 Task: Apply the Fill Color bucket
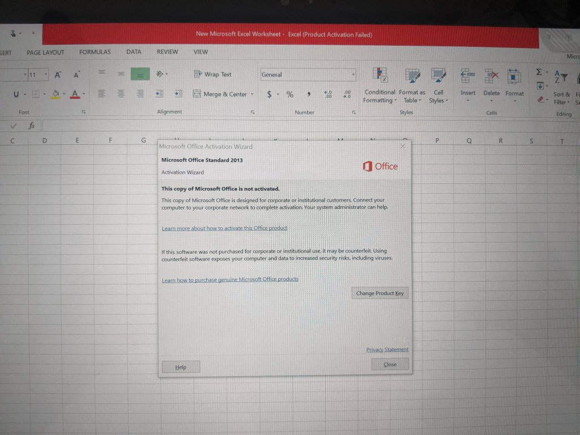(x=56, y=95)
